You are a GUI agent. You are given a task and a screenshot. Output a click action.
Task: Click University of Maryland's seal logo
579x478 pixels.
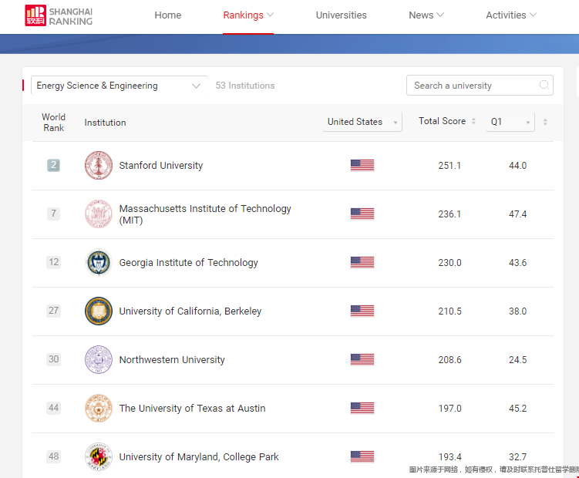[99, 456]
